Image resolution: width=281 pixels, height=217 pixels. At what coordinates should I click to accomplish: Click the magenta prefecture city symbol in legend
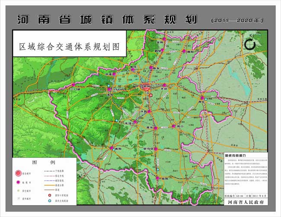[18, 182]
